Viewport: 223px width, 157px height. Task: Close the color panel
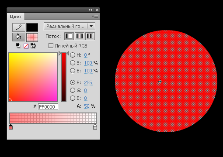97,10
